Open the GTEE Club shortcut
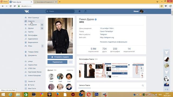Viewport: 173px width, 97px height. point(32,68)
